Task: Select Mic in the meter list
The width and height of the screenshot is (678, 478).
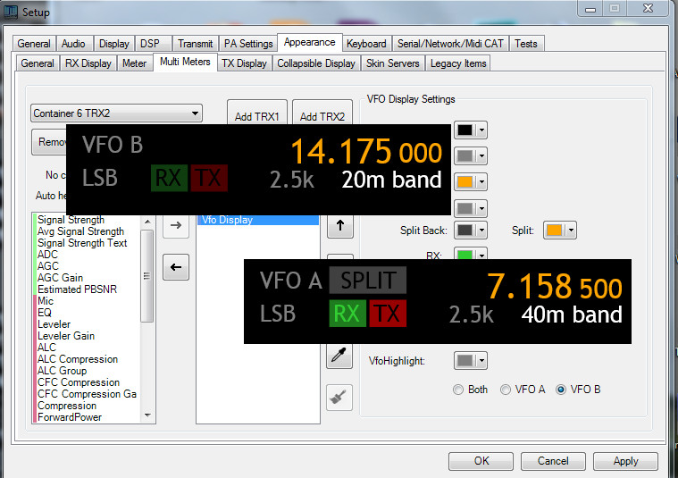Action: pos(46,301)
